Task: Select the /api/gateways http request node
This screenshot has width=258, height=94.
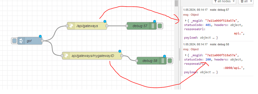Action: pos(87,26)
